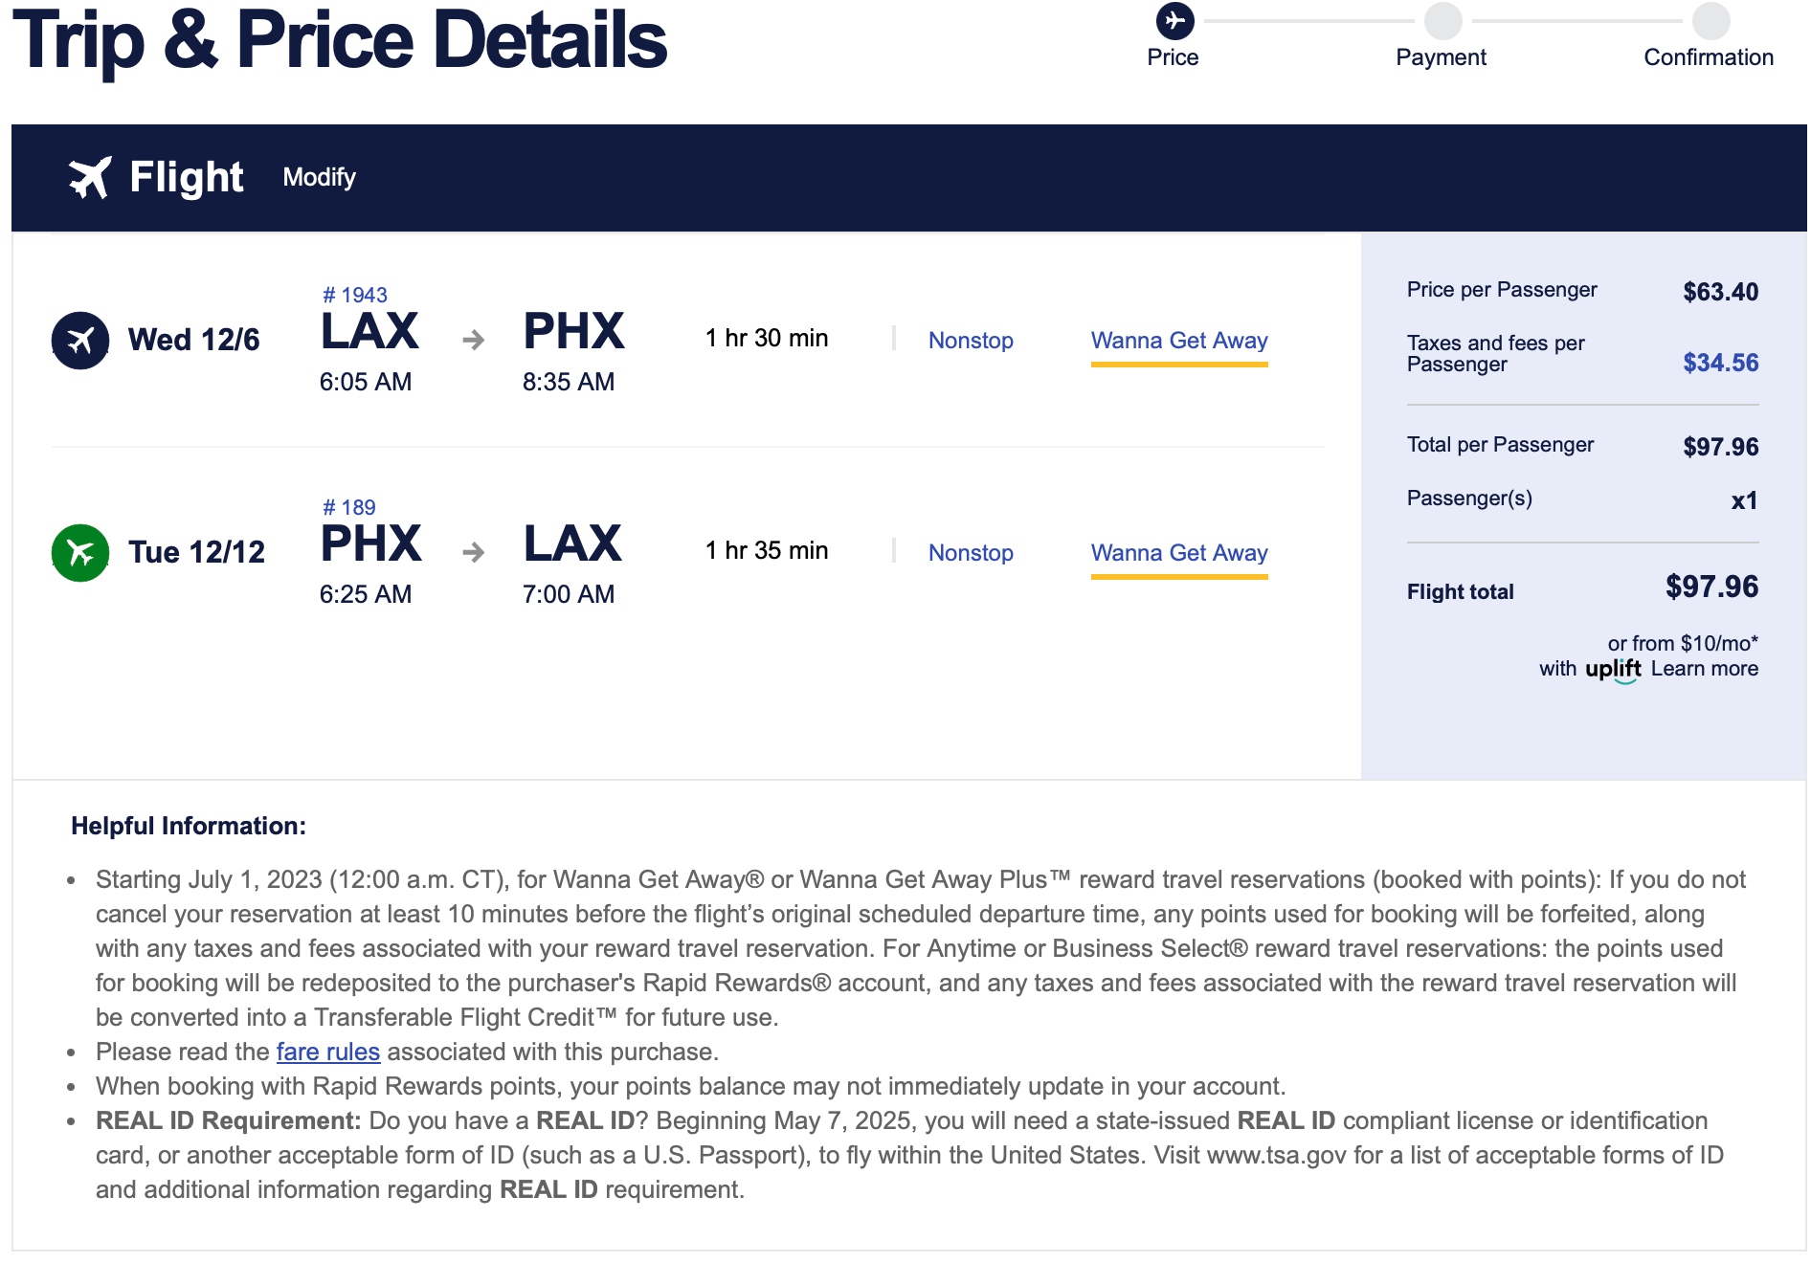Viewport: 1811px width, 1263px height.
Task: Click Learn more about Uplift financing
Action: (x=1704, y=669)
